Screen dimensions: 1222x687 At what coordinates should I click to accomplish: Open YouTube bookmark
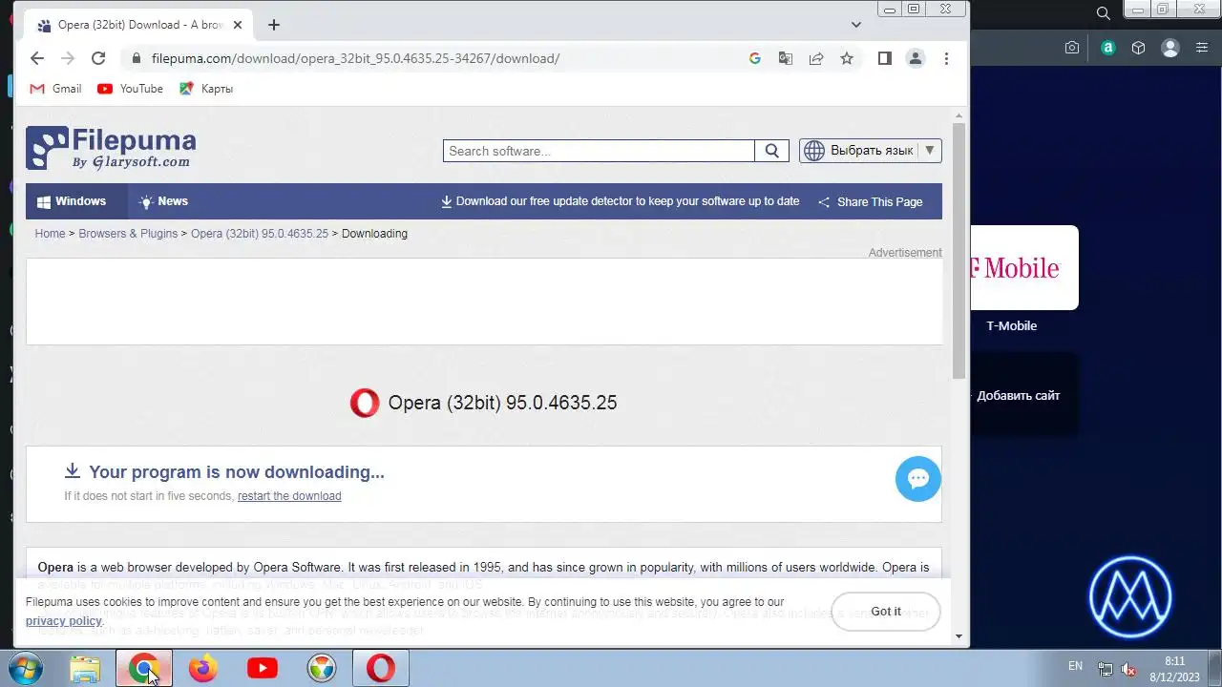pos(130,89)
